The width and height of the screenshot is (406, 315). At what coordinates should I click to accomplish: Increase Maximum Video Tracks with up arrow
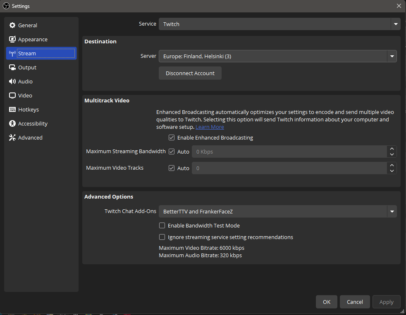pos(392,165)
